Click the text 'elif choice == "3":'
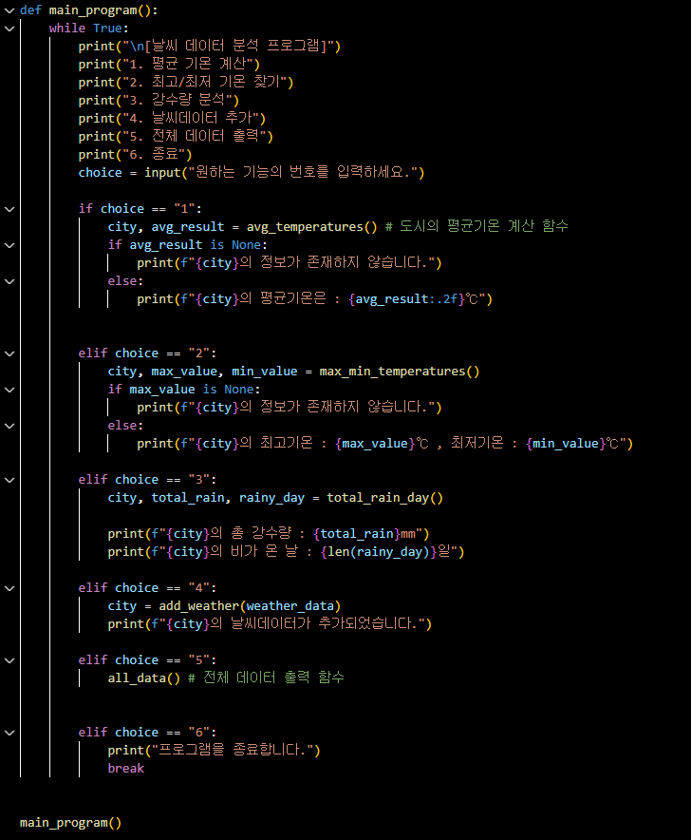The height and width of the screenshot is (840, 691). tap(147, 480)
